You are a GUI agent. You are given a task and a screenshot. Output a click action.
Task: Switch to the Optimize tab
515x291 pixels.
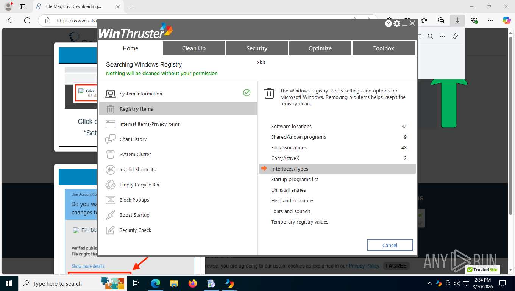point(320,48)
